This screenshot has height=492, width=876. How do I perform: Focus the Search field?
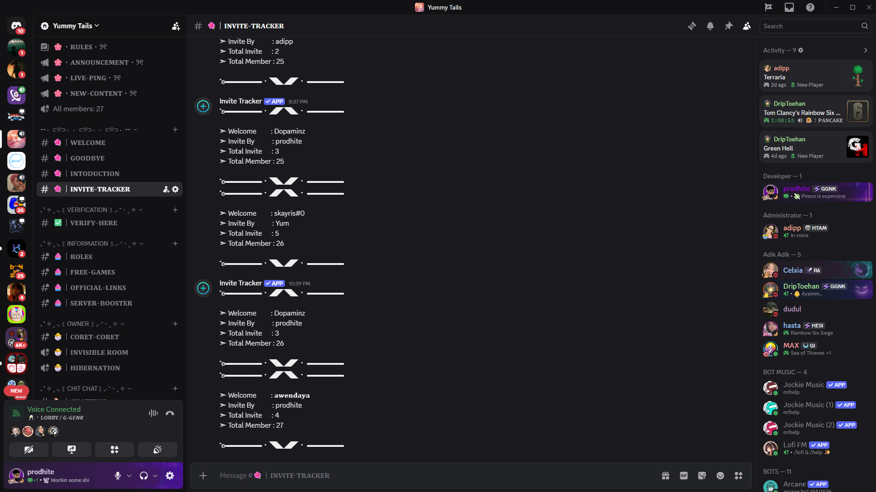(810, 26)
